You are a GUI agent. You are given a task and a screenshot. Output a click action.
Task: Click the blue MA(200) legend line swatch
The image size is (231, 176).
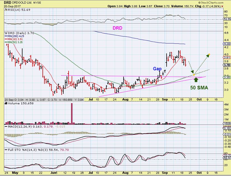(6, 36)
